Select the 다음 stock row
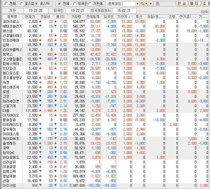This screenshot has width=210, height=189. [106, 110]
